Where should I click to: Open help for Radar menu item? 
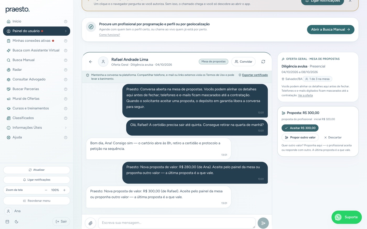coord(66,70)
